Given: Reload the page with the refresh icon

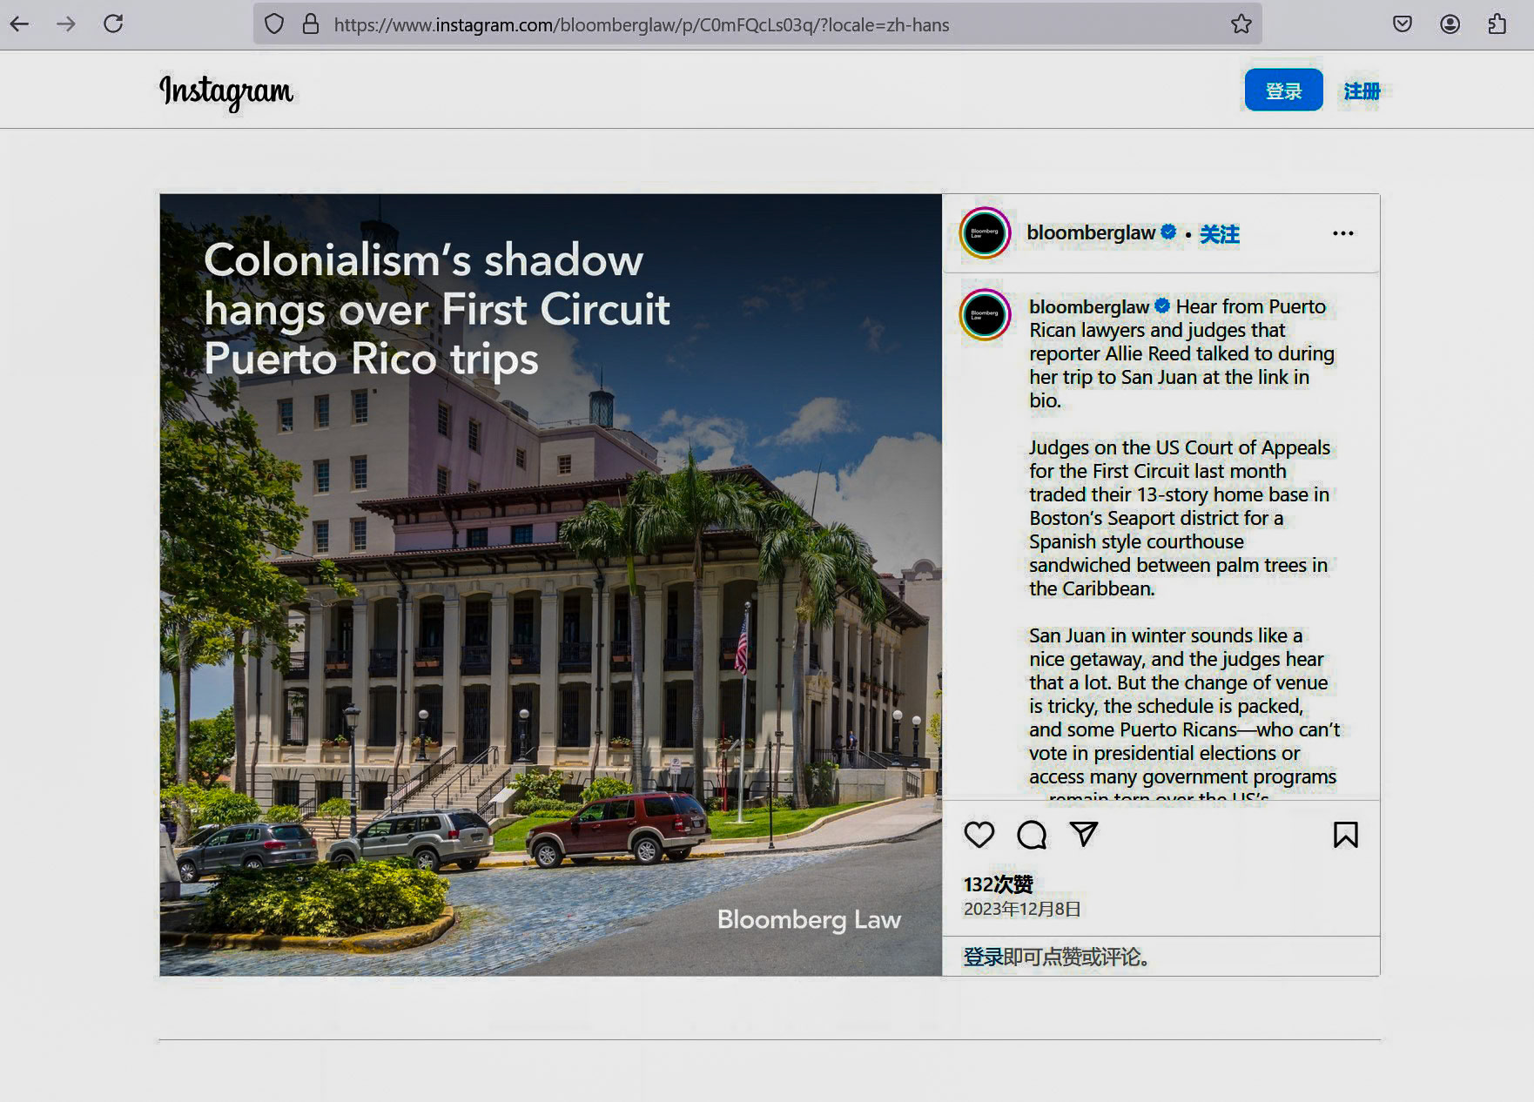Looking at the screenshot, I should pos(113,24).
